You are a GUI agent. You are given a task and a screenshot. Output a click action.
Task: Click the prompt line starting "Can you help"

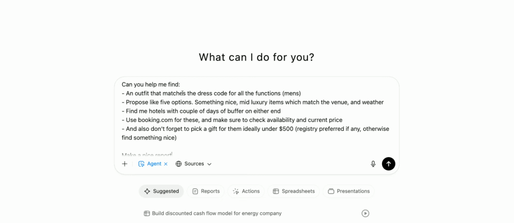point(151,84)
